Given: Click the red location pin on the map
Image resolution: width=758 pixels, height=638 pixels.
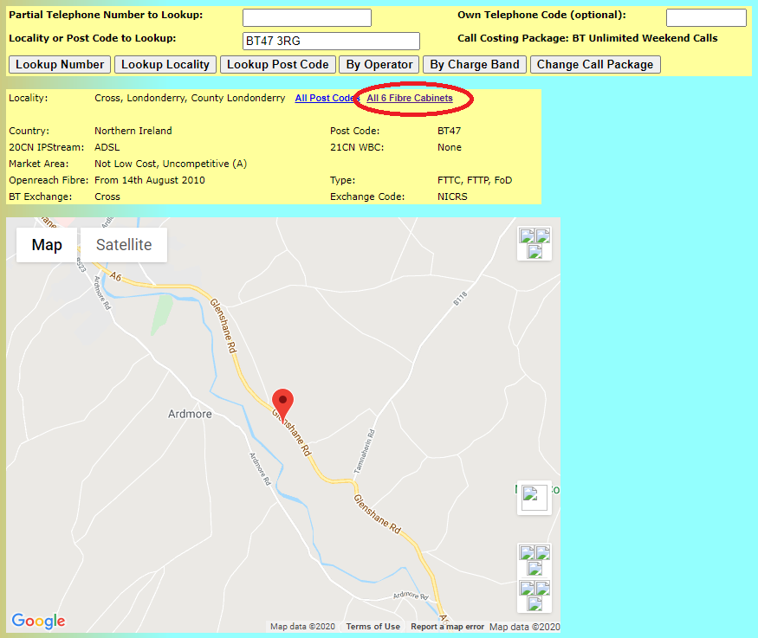Looking at the screenshot, I should [282, 405].
